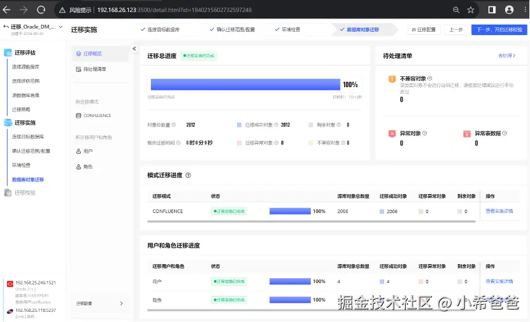530x322 pixels.
Task: Open 迁移策略 in sidebar
Action: [21, 109]
